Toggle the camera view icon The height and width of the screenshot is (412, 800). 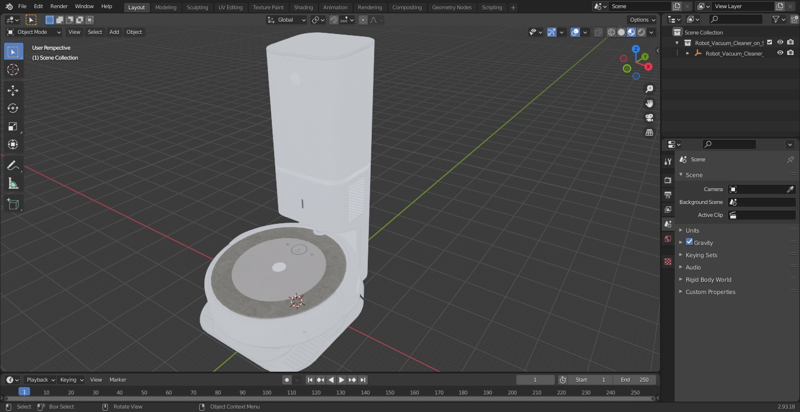tap(649, 118)
